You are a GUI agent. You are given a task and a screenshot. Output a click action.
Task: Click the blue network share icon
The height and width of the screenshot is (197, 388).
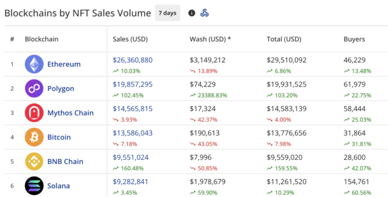pos(204,13)
